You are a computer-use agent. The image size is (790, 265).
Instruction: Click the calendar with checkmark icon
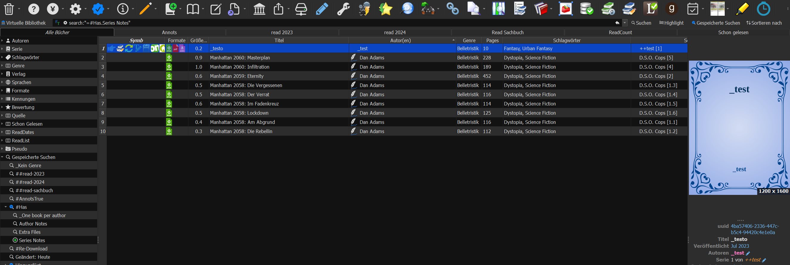coord(693,9)
